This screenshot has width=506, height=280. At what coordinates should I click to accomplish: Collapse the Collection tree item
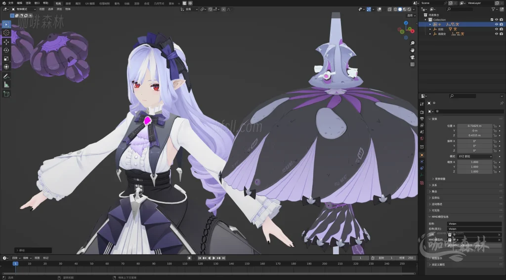click(x=425, y=20)
